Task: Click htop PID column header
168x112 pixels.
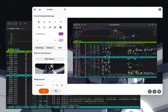Action: 11,52
